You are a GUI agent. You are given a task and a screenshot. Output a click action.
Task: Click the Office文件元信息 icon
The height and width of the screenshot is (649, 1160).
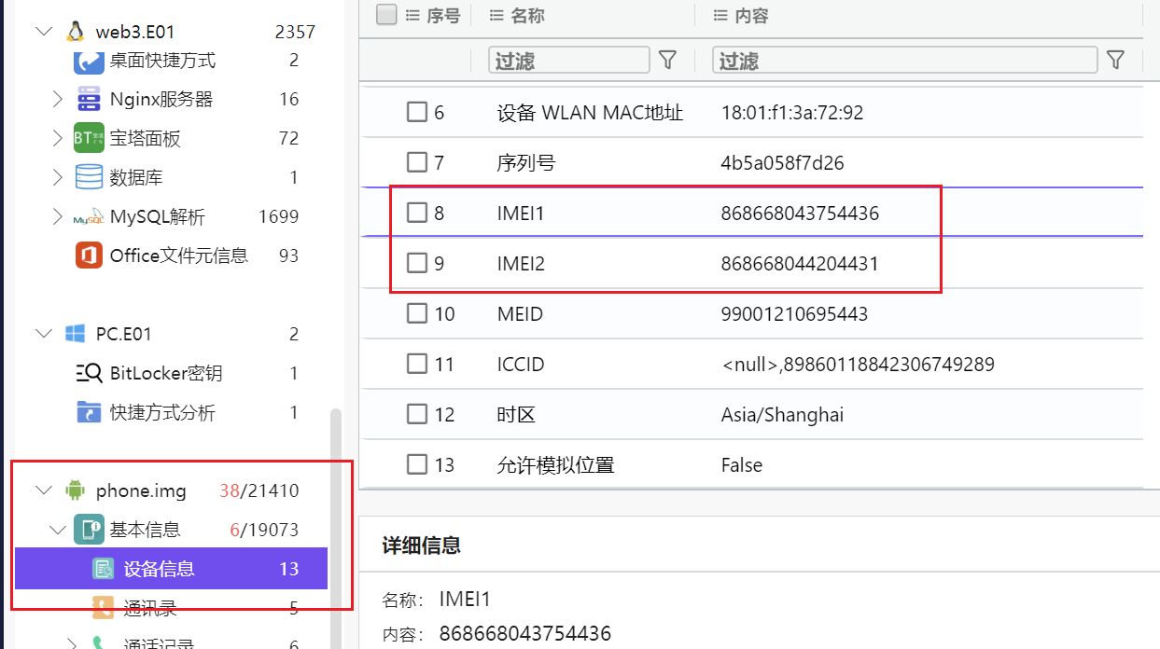coord(89,255)
